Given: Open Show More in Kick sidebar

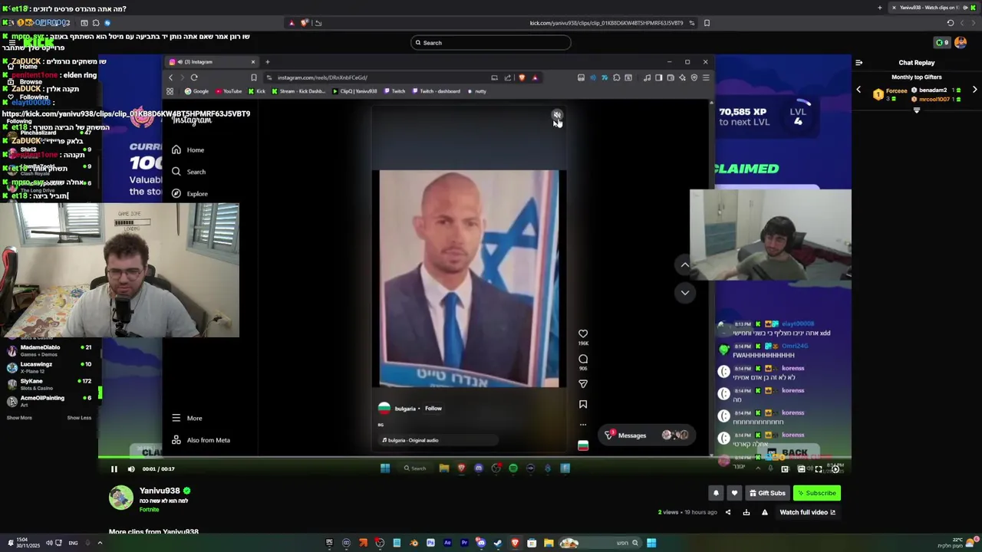Looking at the screenshot, I should [x=19, y=418].
